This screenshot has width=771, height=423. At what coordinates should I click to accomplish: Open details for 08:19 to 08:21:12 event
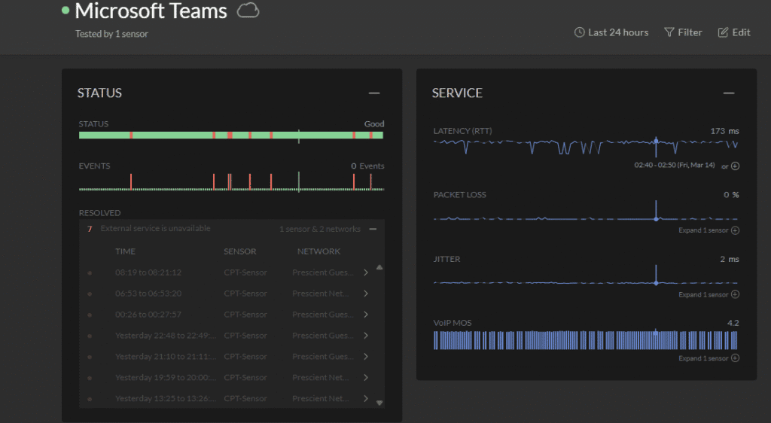(366, 272)
